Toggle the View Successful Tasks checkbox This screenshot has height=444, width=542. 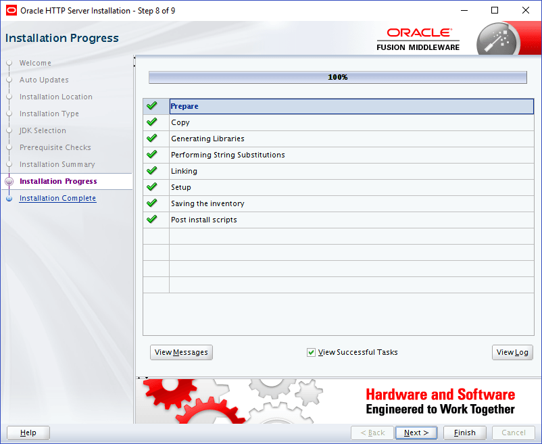(x=312, y=352)
